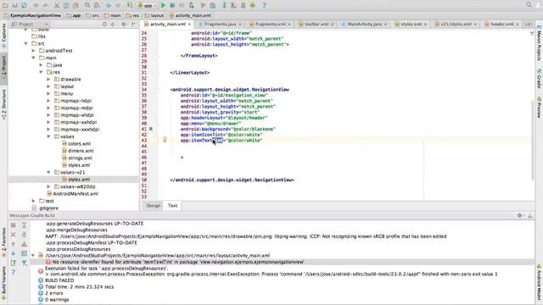Click the previous message up arrow
This screenshot has width=543, height=305.
point(14,244)
